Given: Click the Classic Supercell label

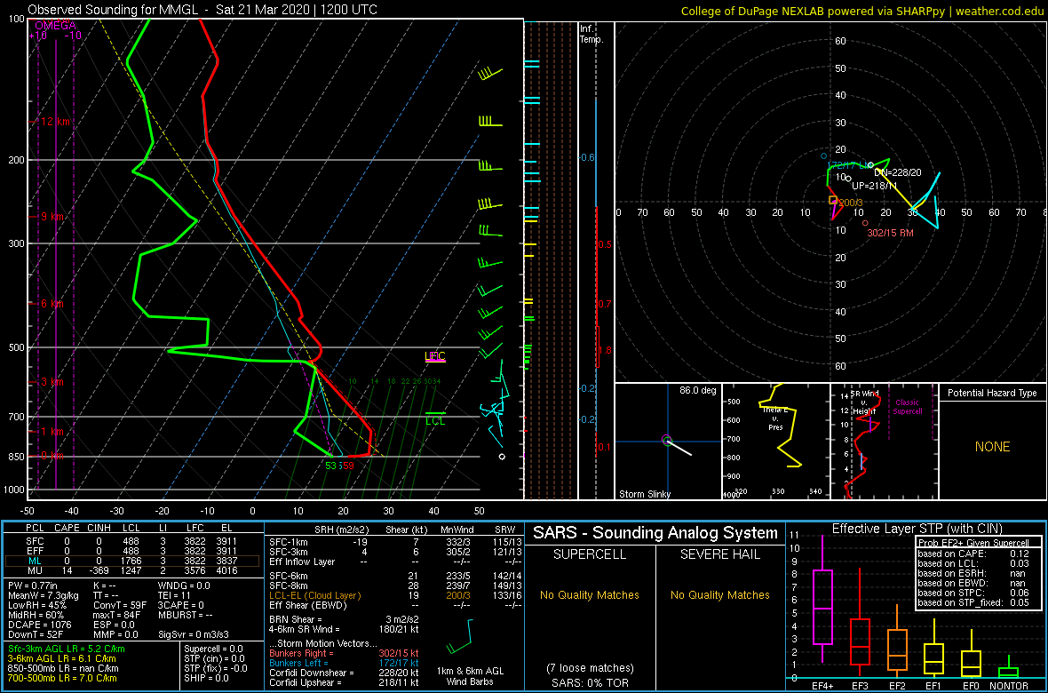Looking at the screenshot, I should click(x=908, y=407).
